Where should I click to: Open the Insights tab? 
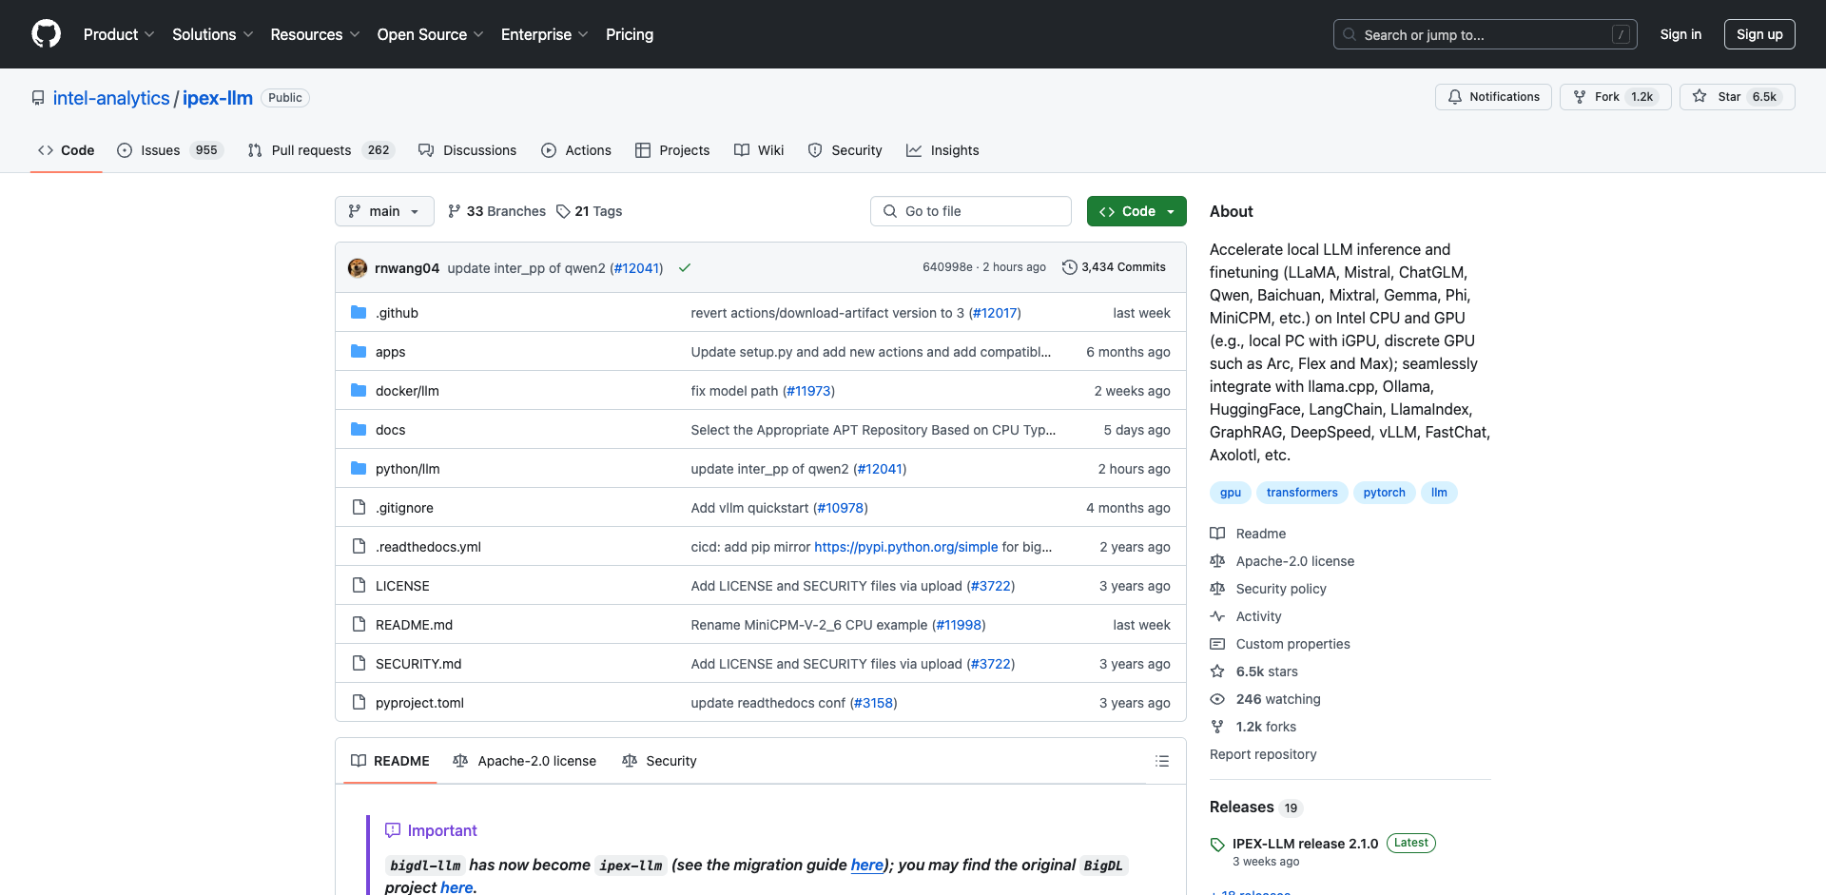point(942,150)
